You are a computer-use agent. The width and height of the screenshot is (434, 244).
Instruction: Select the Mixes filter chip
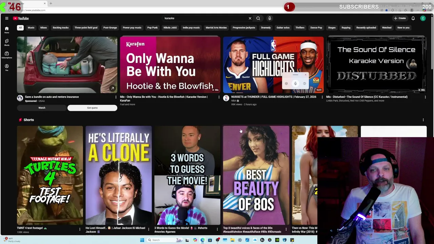(x=43, y=27)
